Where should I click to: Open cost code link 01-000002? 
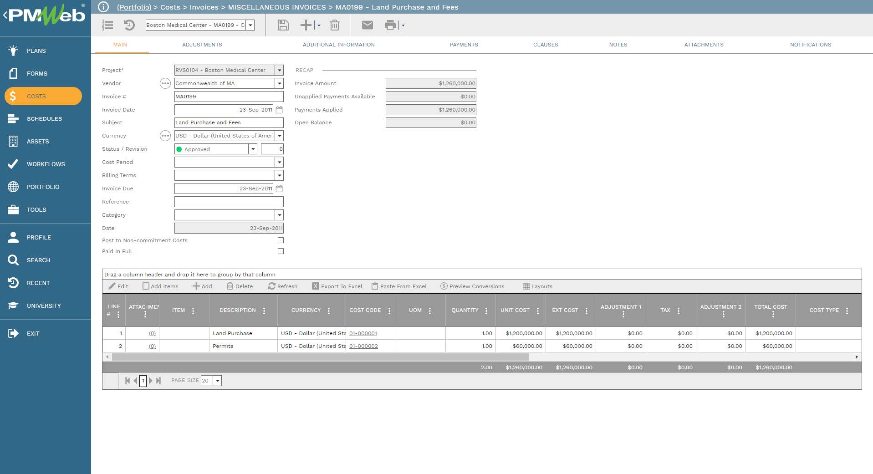(363, 346)
